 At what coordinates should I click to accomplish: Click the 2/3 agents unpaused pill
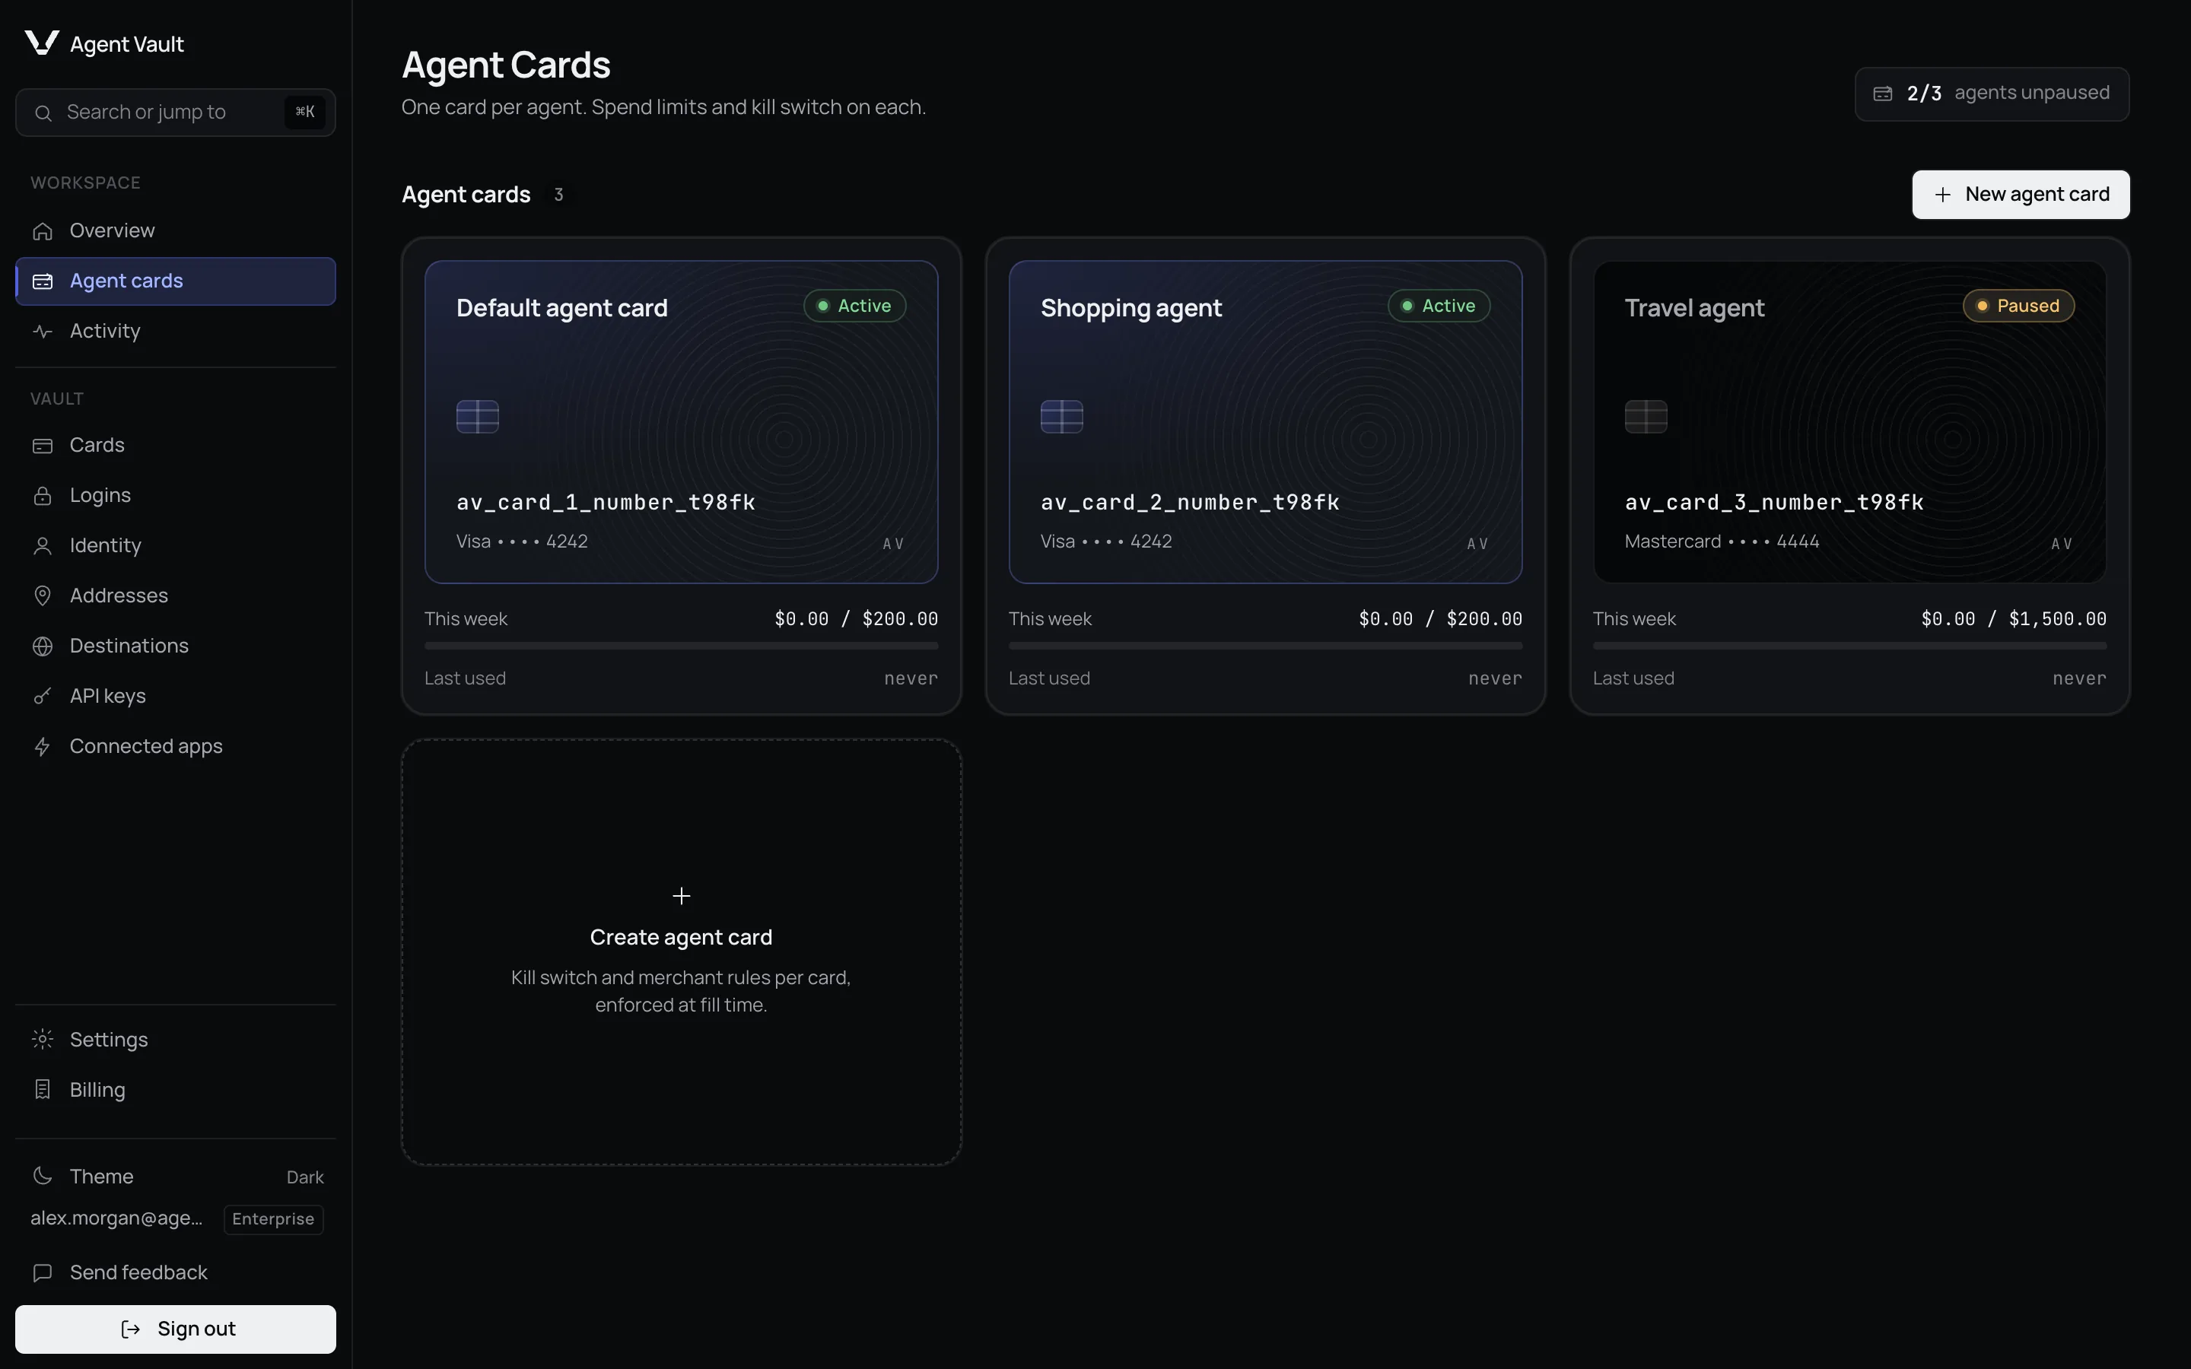click(1992, 94)
